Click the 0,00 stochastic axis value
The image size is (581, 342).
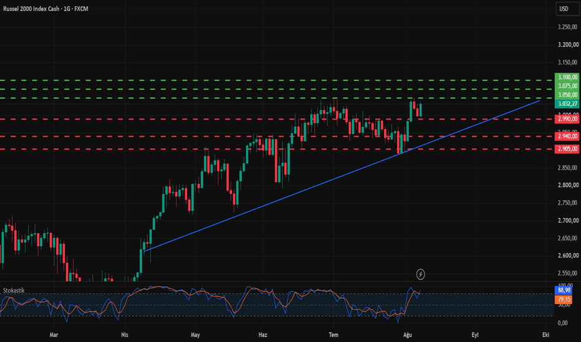click(562, 323)
